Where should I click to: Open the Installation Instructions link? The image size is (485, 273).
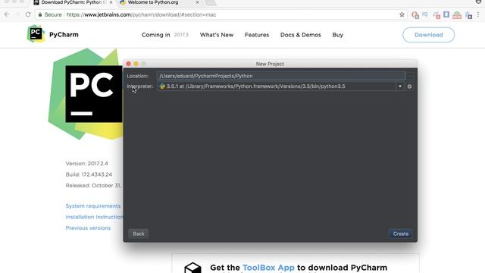(x=94, y=217)
